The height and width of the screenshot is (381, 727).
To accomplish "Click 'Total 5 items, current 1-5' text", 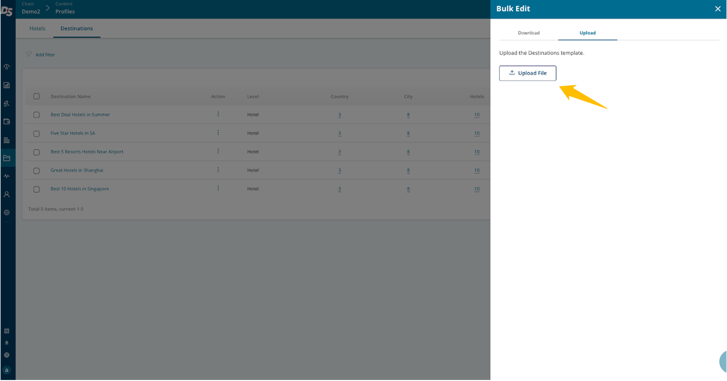I will 56,209.
